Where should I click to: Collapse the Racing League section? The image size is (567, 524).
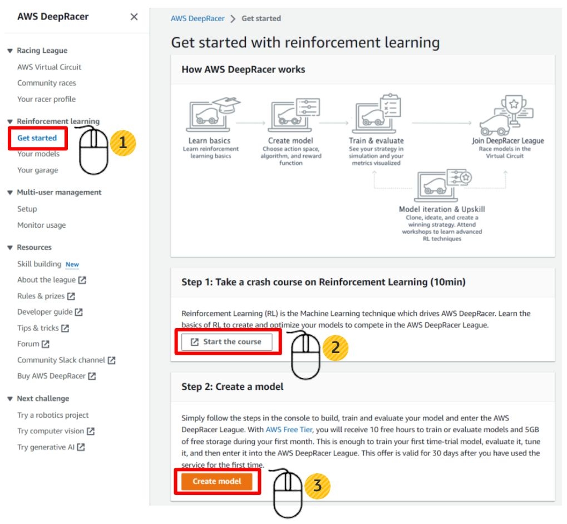coord(9,51)
